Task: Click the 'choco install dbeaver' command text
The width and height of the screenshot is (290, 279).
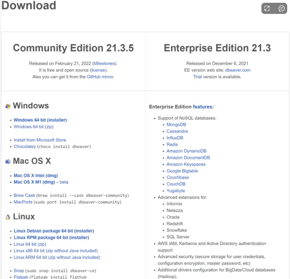Action: pyautogui.click(x=64, y=147)
